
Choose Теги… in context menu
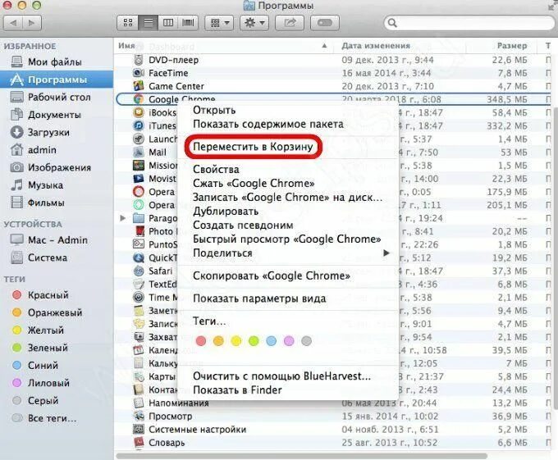coord(287,321)
